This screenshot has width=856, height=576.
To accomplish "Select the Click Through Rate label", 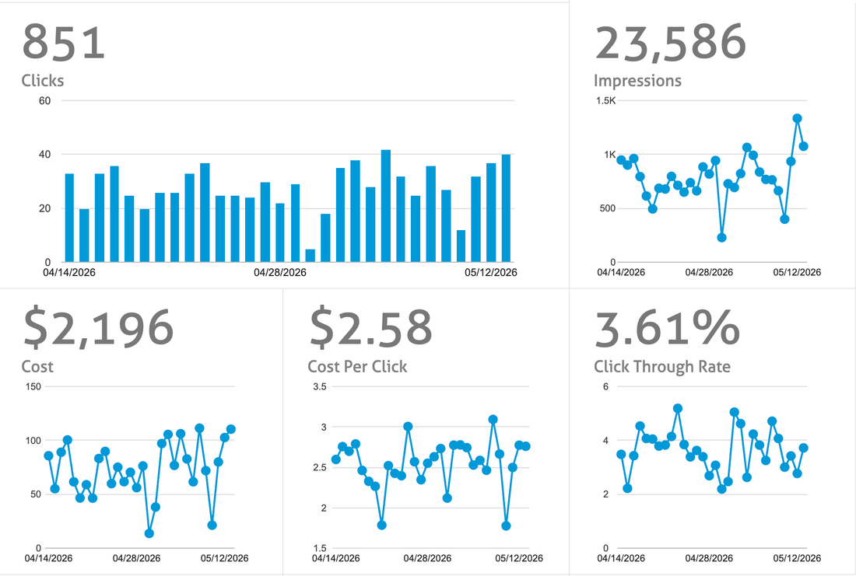I will tap(662, 367).
